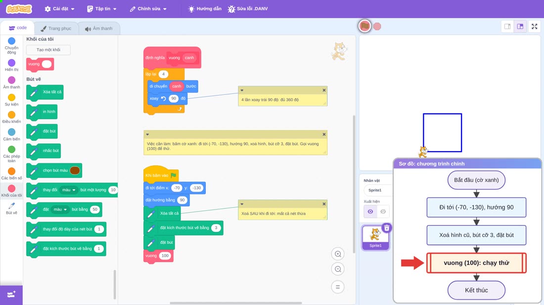Collapse the 'Việc cần làm' comment
Image resolution: width=544 pixels, height=305 pixels.
coord(147,134)
